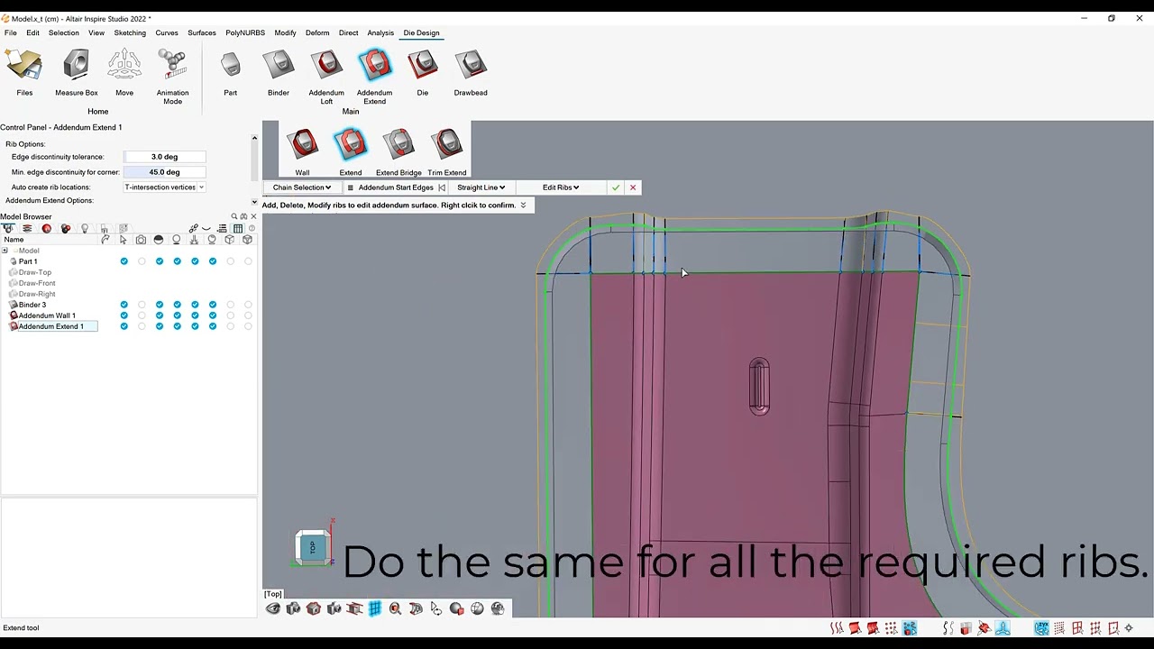
Task: Open the T-intersection vertices dropdown
Action: click(164, 187)
